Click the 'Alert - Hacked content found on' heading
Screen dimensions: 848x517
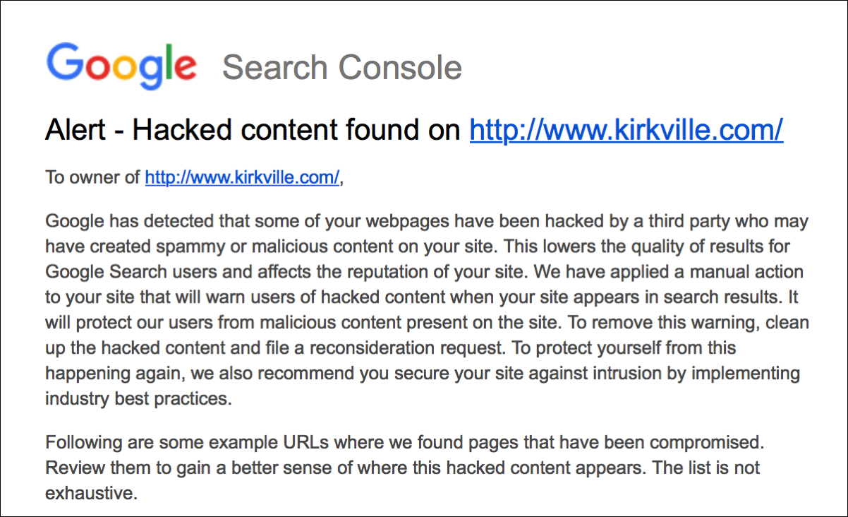tap(254, 131)
